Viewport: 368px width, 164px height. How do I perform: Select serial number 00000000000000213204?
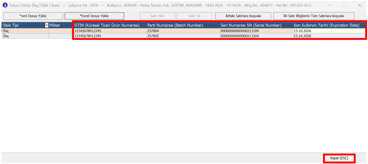(256, 36)
